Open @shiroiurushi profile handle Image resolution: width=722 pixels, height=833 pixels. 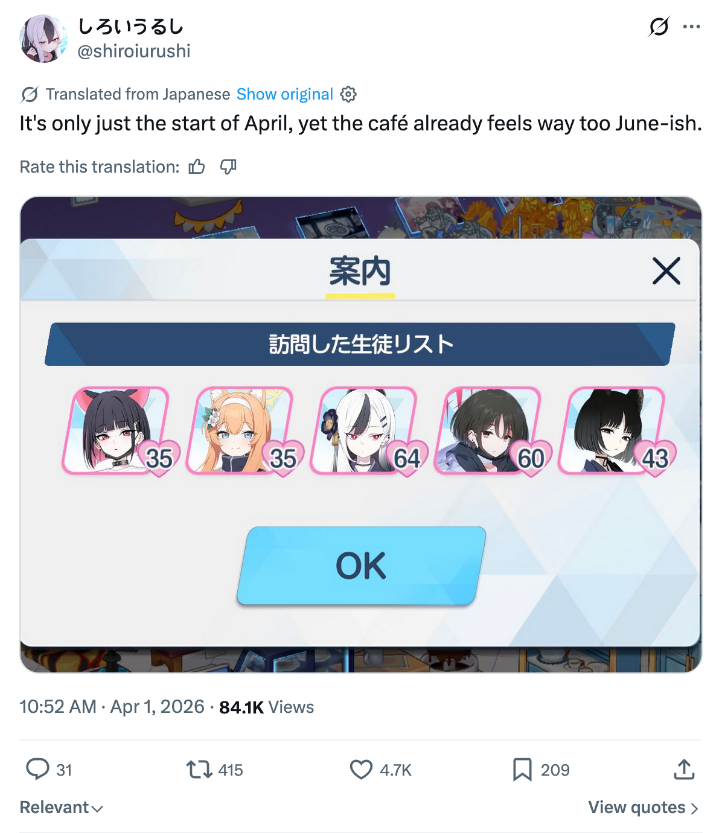click(134, 51)
